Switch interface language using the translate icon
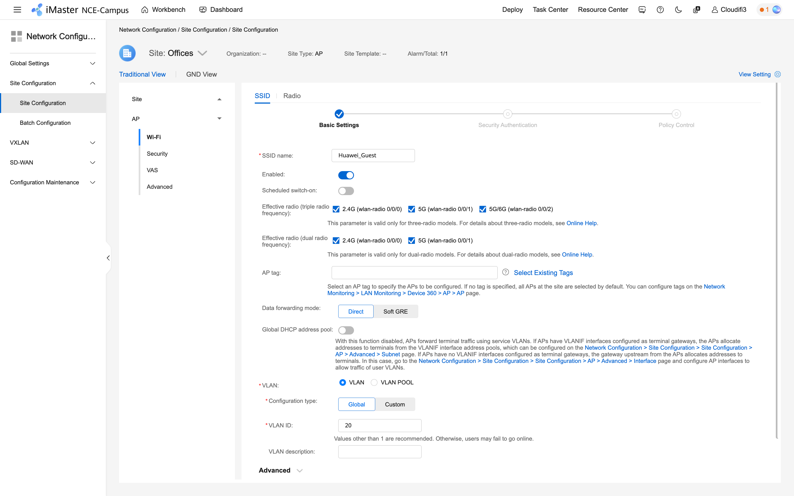 [x=696, y=10]
